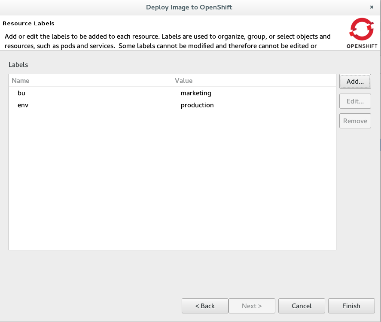The image size is (381, 322).
Task: Click the Edit... button
Action: tap(355, 101)
